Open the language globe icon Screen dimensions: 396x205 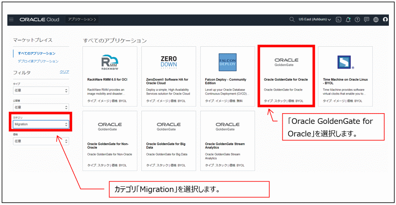tap(376, 20)
